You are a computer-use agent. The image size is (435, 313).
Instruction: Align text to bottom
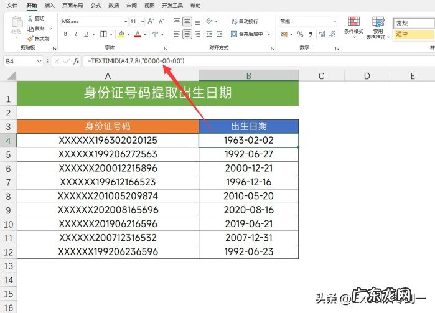click(197, 22)
